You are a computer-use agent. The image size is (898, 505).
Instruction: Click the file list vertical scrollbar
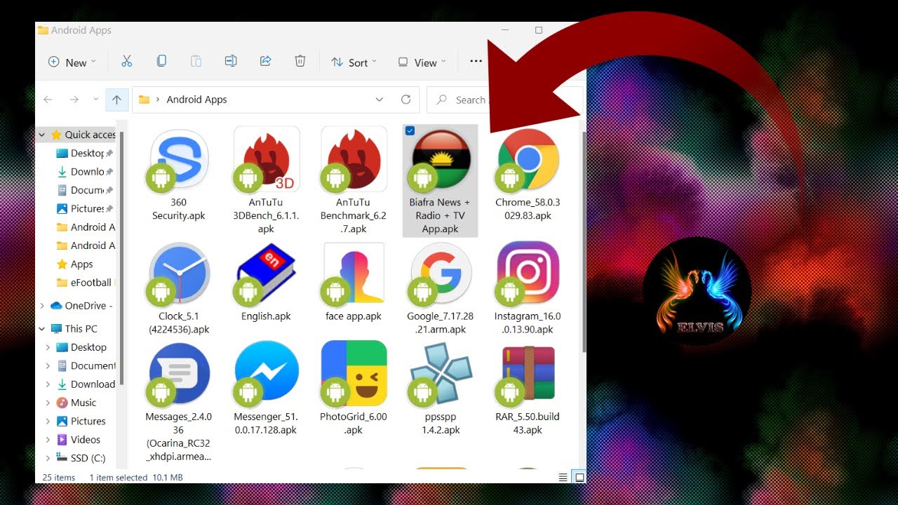pyautogui.click(x=583, y=242)
